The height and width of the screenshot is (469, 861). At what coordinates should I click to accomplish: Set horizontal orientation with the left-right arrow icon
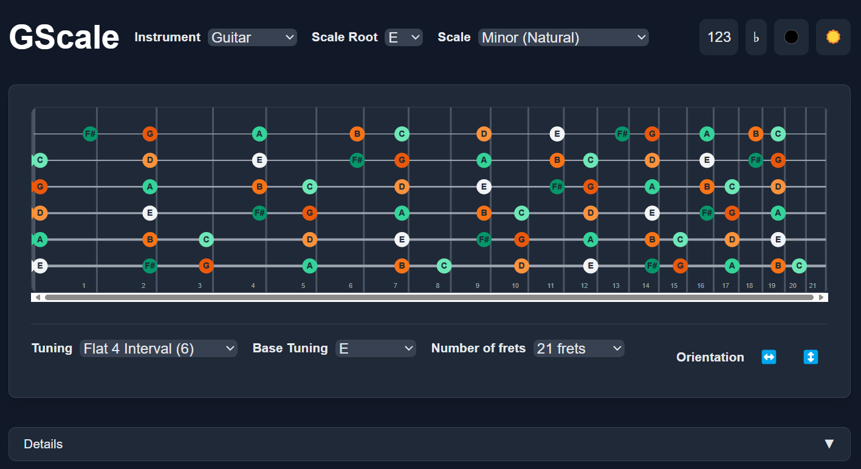769,357
